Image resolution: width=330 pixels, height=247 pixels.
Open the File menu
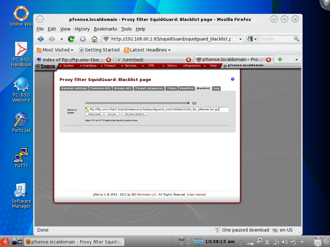40,29
